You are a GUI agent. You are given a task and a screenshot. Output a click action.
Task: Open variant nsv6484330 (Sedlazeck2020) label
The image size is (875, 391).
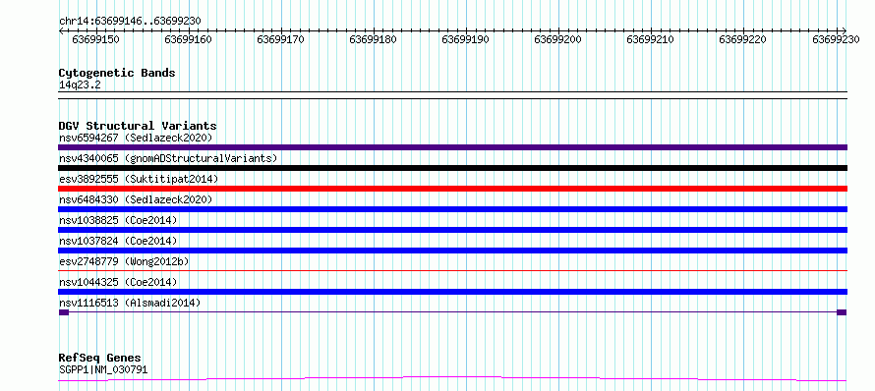(x=136, y=199)
